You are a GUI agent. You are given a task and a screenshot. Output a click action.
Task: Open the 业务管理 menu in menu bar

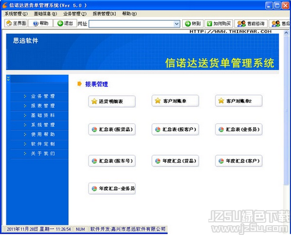coord(74,14)
